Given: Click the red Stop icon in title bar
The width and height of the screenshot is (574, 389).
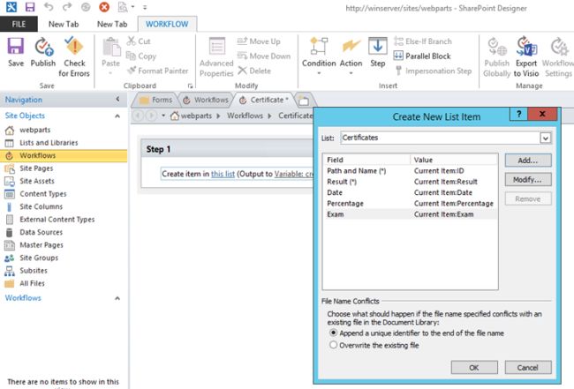Looking at the screenshot, I should 104,7.
